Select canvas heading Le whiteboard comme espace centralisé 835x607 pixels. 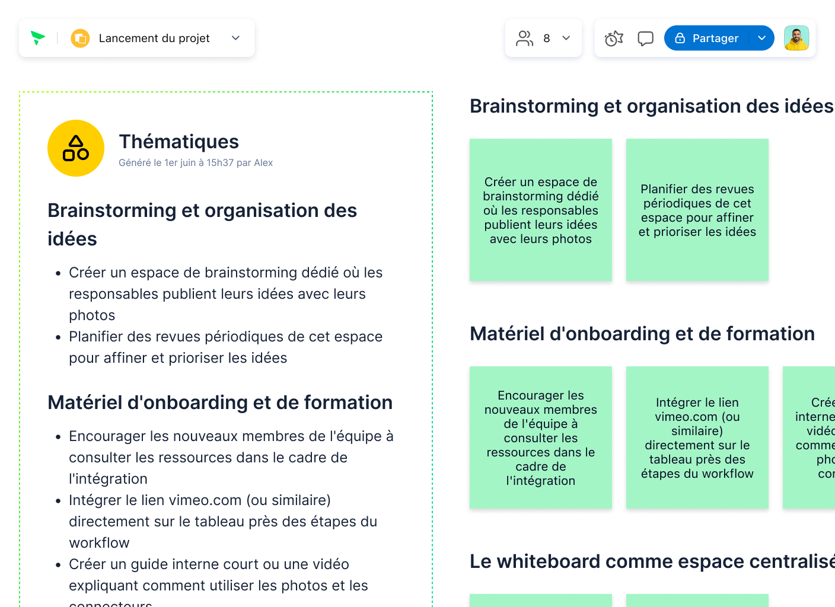[652, 561]
